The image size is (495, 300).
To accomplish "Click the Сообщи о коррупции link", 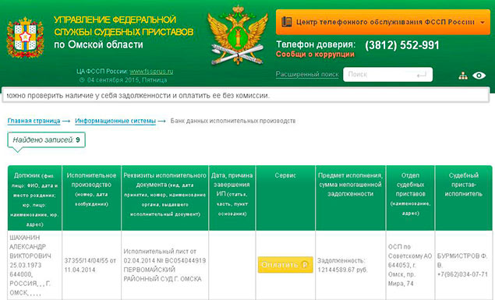I will (x=315, y=55).
